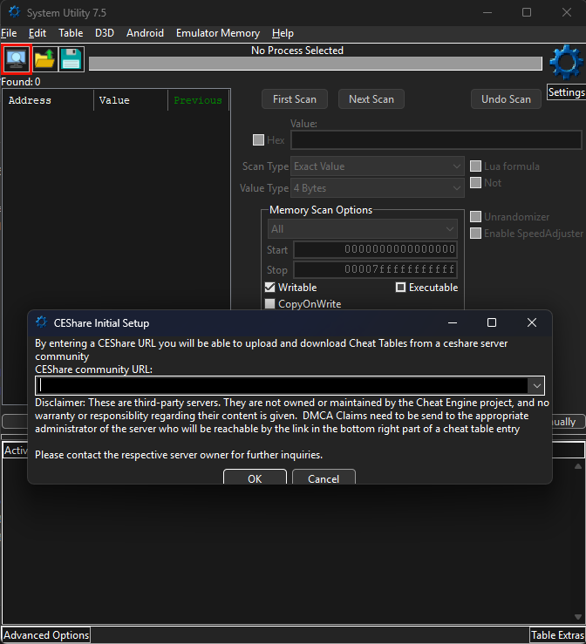586x644 pixels.
Task: Click the Previous column header
Action: 198,100
